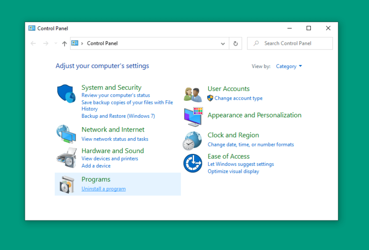Open Backup and Restore (Windows 7)
Viewport: 369px width, 250px height.
coord(118,116)
